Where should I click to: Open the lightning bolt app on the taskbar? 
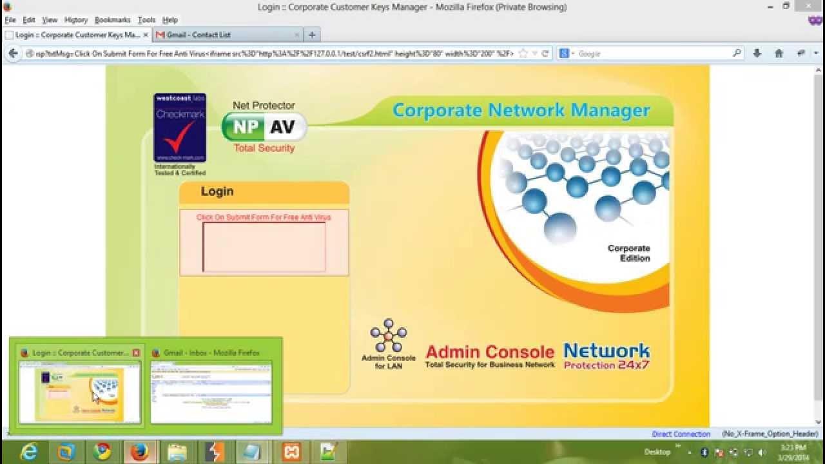tap(214, 452)
